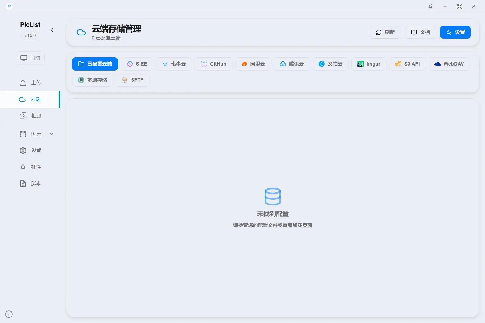Viewport: 485px width, 323px height.
Task: Click the PicList logo icon in title bar
Action: click(9, 6)
